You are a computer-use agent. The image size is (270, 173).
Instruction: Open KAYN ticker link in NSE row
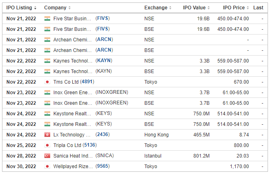[104, 61]
